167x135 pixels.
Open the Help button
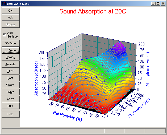click(x=11, y=114)
